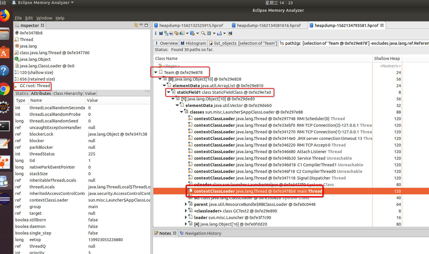Collapse the Team @ 0xfe29e878 tree node
Screen dimensions: 429x254
pyautogui.click(x=156, y=72)
